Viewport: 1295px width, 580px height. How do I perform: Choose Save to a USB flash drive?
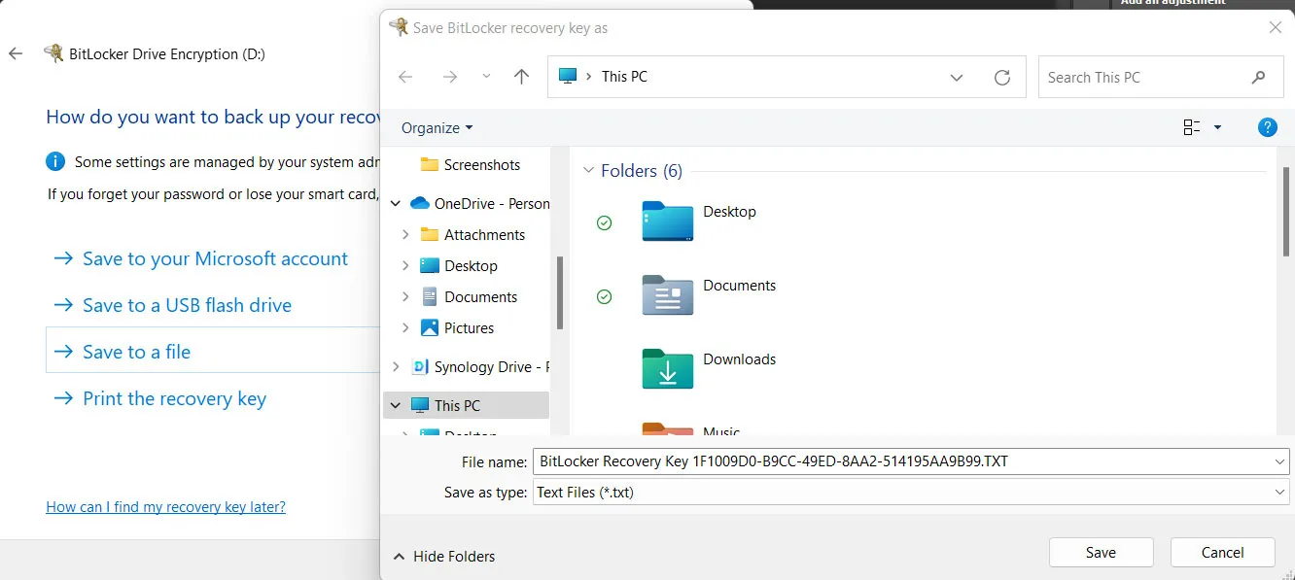click(172, 305)
